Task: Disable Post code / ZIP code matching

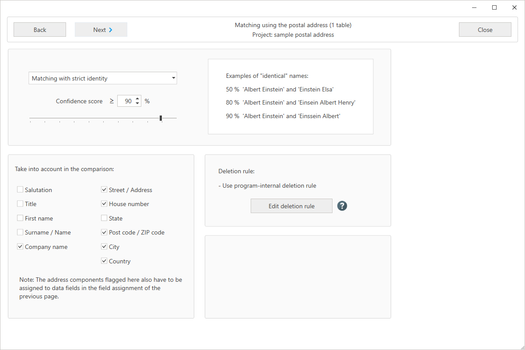Action: 104,232
